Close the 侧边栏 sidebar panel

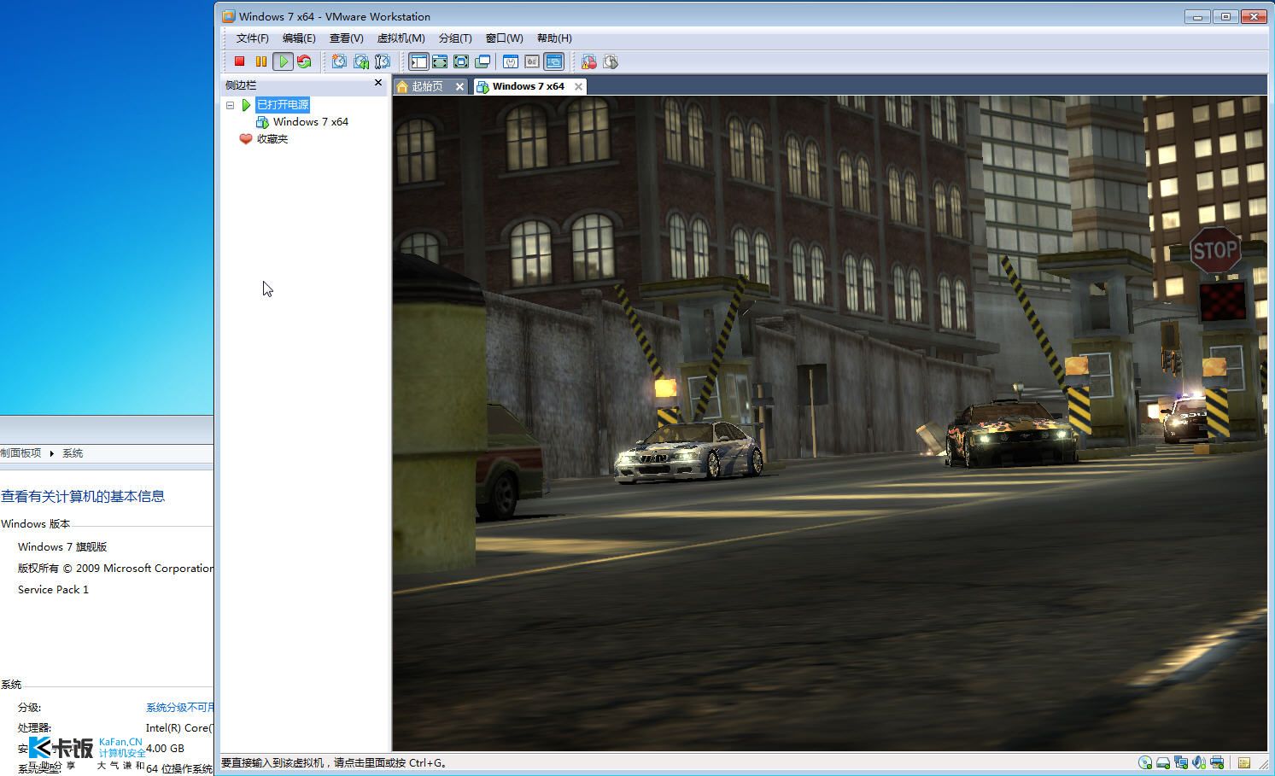pos(378,83)
